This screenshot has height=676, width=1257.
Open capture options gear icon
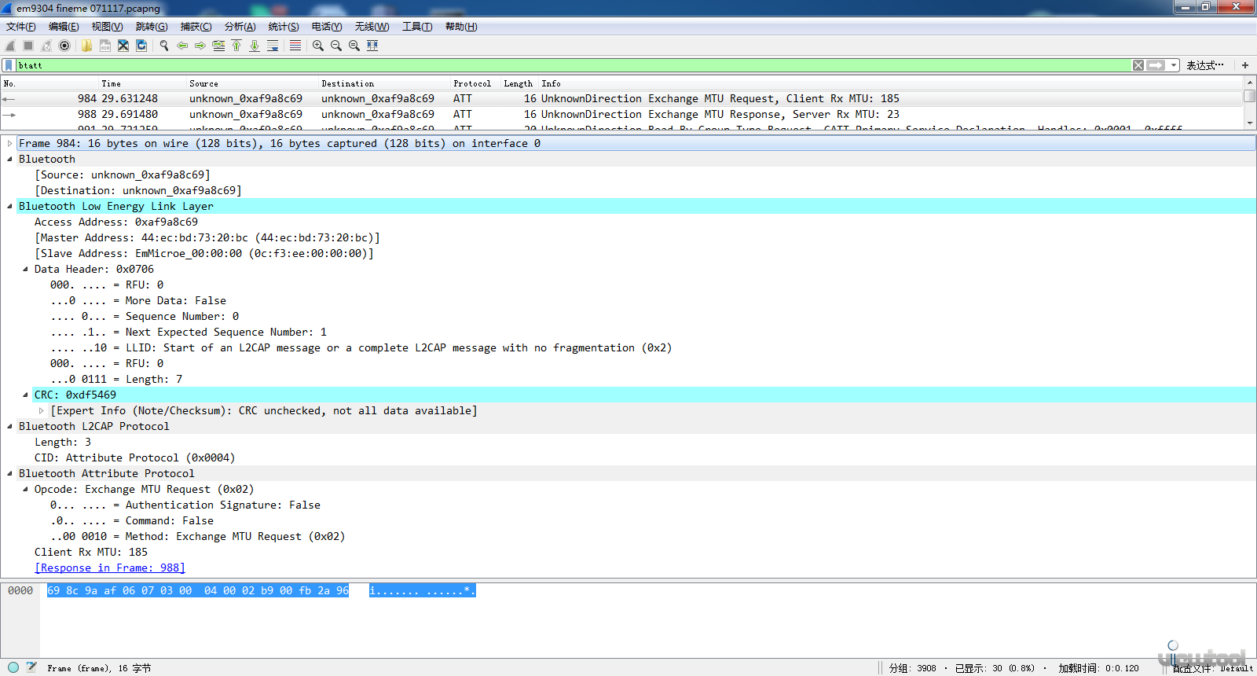tap(64, 46)
